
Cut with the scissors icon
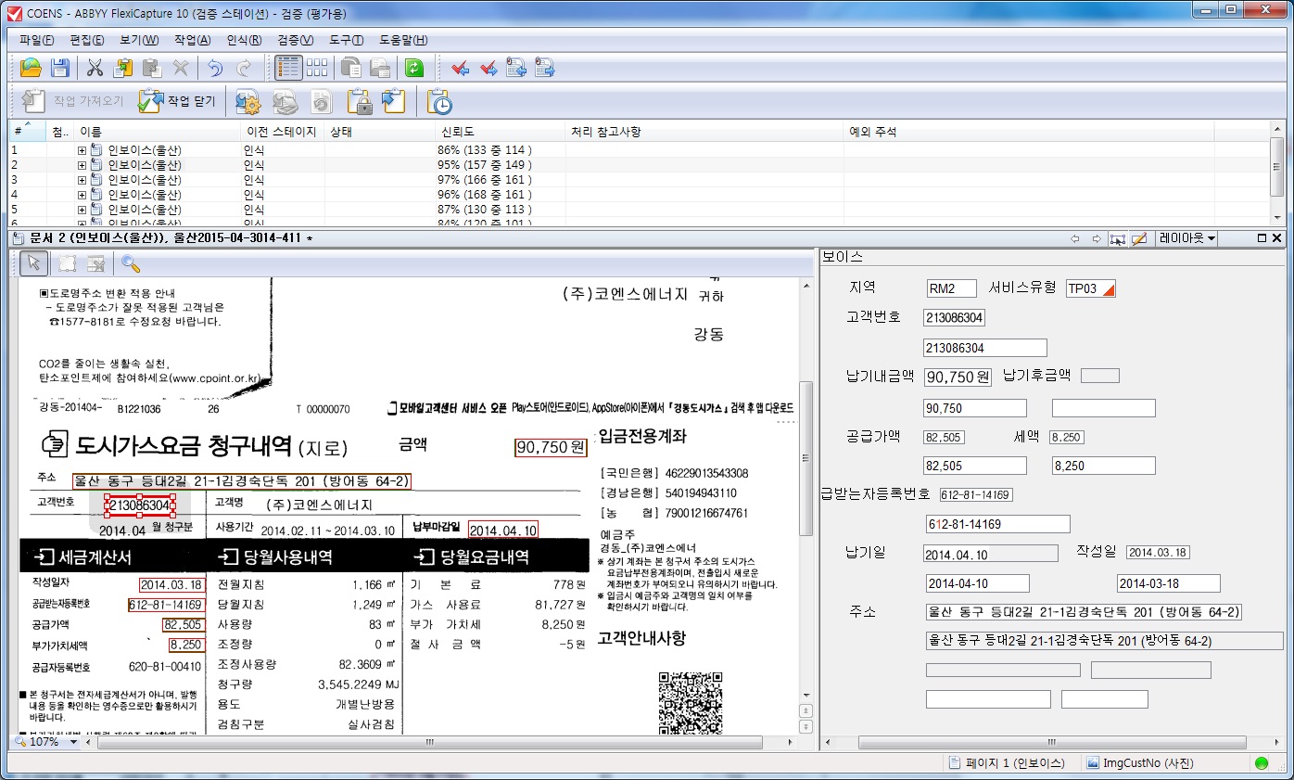[x=95, y=67]
